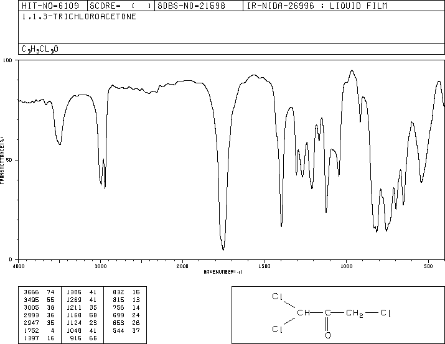Click the CH group in the structure
Image resolution: width=445 pixels, height=344 pixels.
303,313
